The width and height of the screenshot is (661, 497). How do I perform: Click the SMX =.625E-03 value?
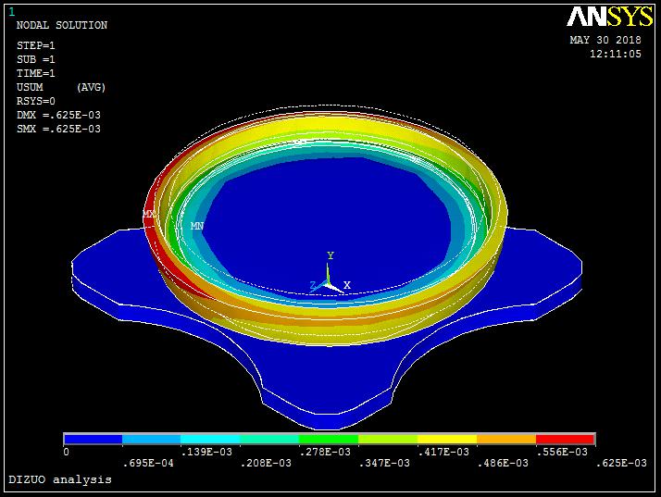coord(58,129)
